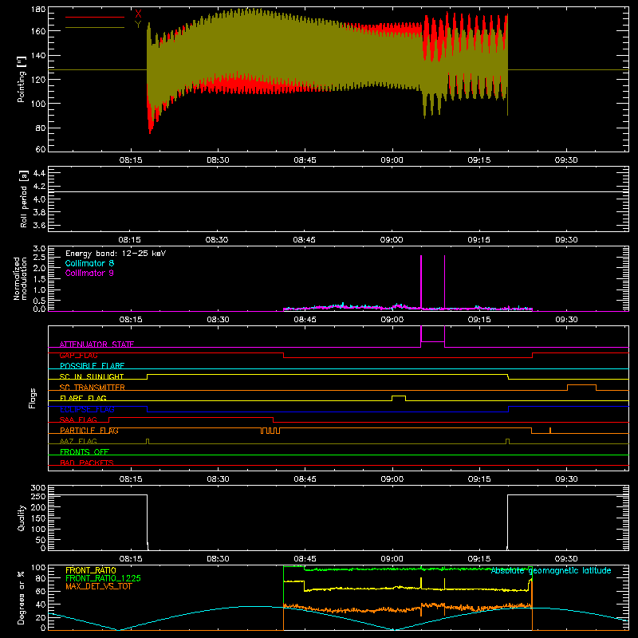Click the 08:30 time label under Pointing plot

(x=218, y=160)
